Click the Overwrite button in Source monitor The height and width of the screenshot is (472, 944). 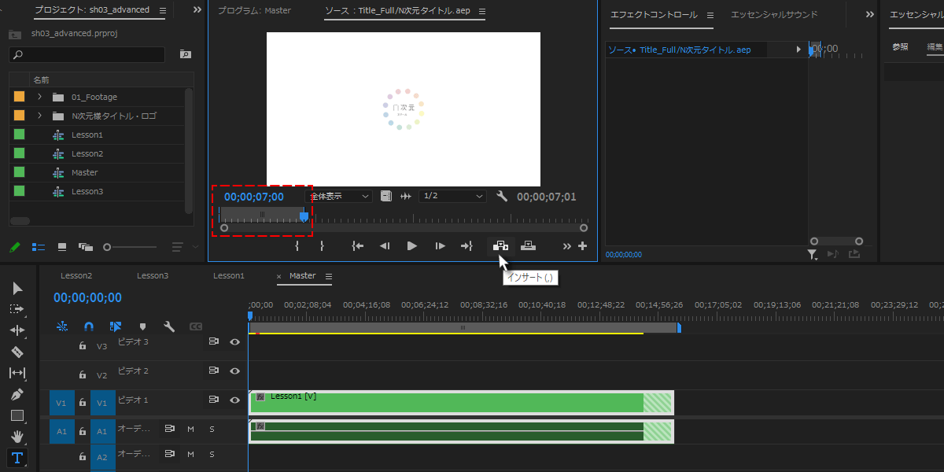(528, 245)
